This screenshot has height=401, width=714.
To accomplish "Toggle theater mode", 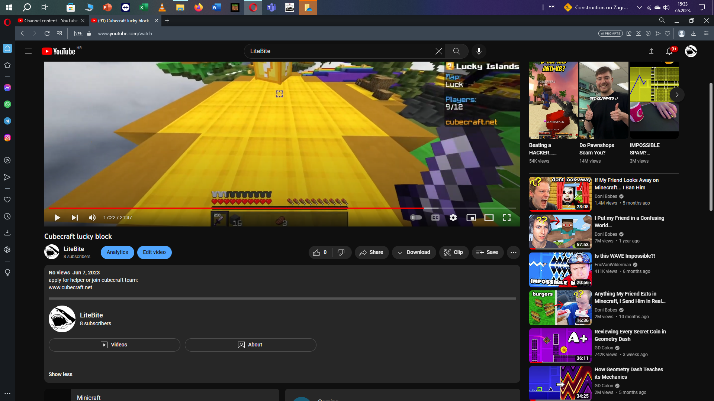I will 489,218.
